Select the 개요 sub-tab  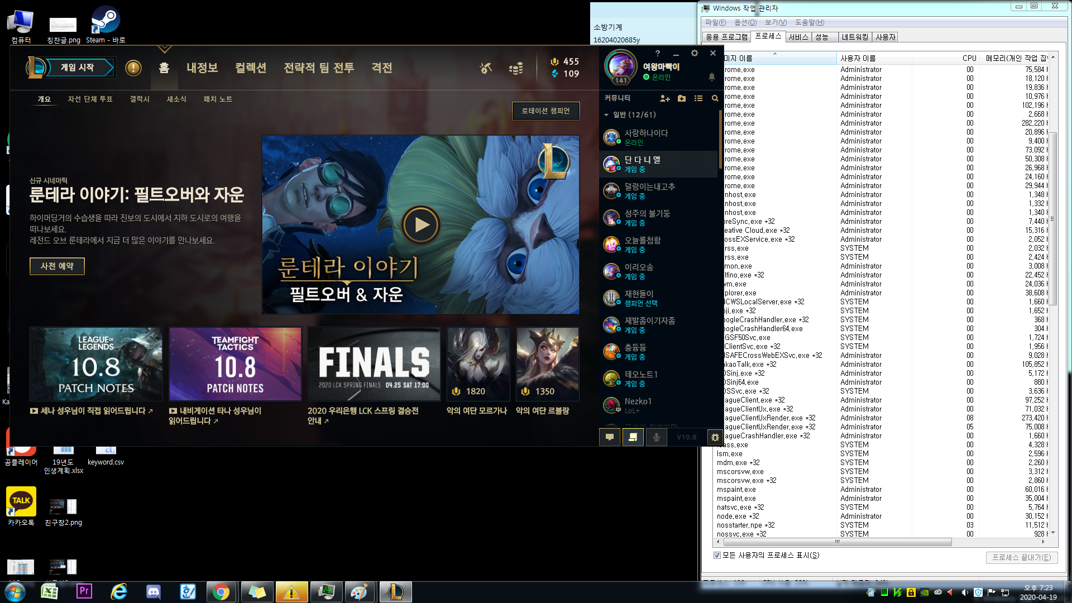coord(44,99)
